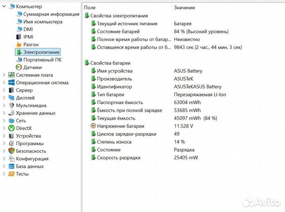Click the value ASUSTeKASUS Battery
This screenshot has width=285, height=212.
pos(198,87)
